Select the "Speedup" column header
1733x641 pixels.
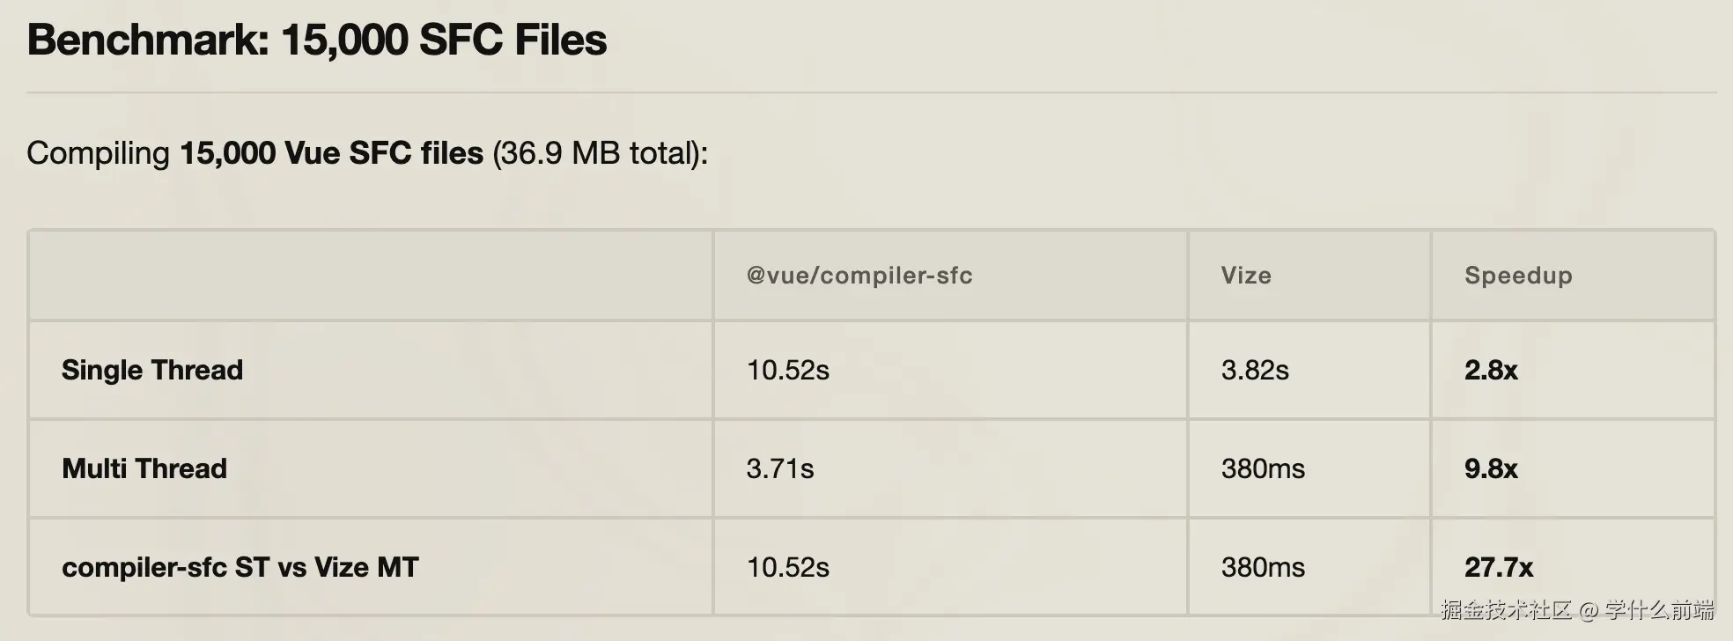coord(1518,276)
